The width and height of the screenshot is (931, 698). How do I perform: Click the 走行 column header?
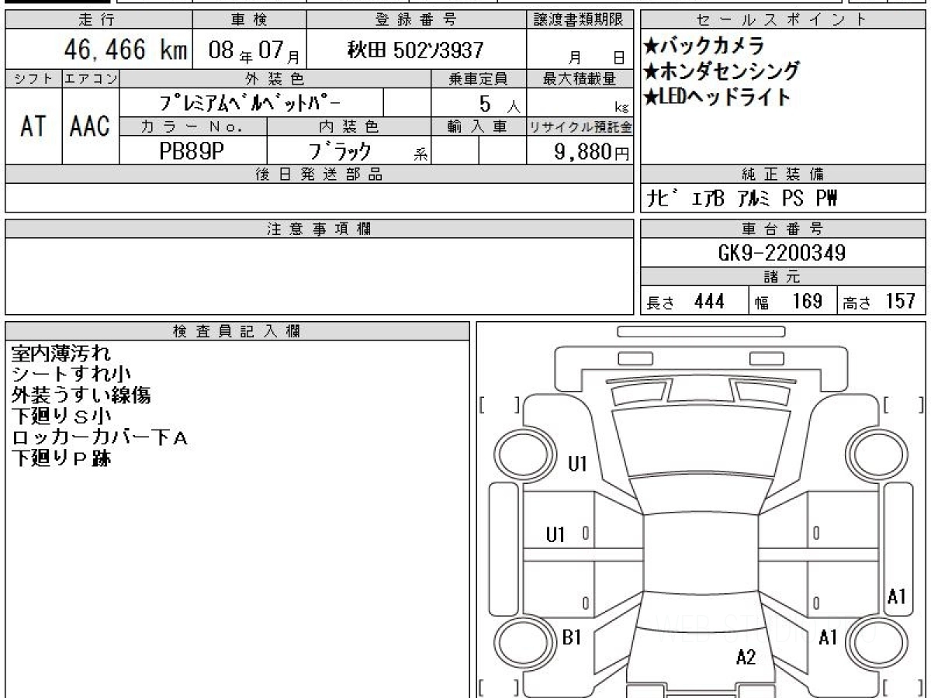point(98,20)
